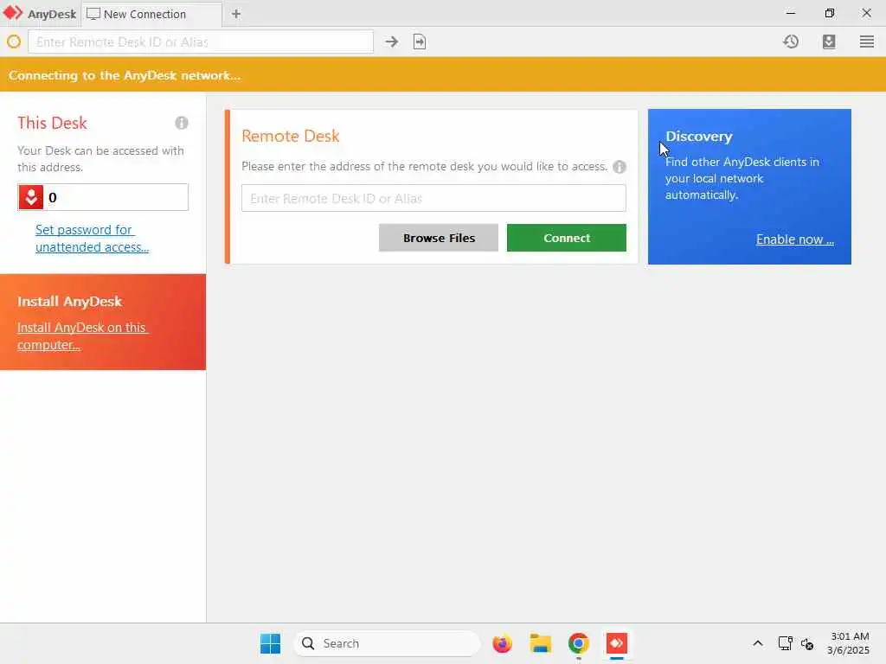Screen dimensions: 886x664
Task: Select the New Connection tab
Action: tap(151, 14)
